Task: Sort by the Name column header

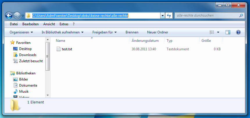Action: 60,41
